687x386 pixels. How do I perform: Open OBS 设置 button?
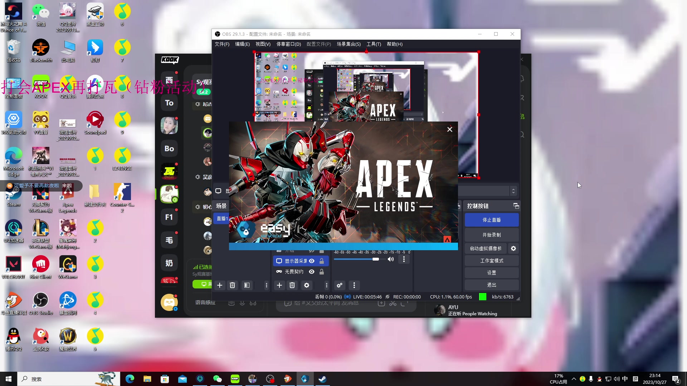point(492,273)
